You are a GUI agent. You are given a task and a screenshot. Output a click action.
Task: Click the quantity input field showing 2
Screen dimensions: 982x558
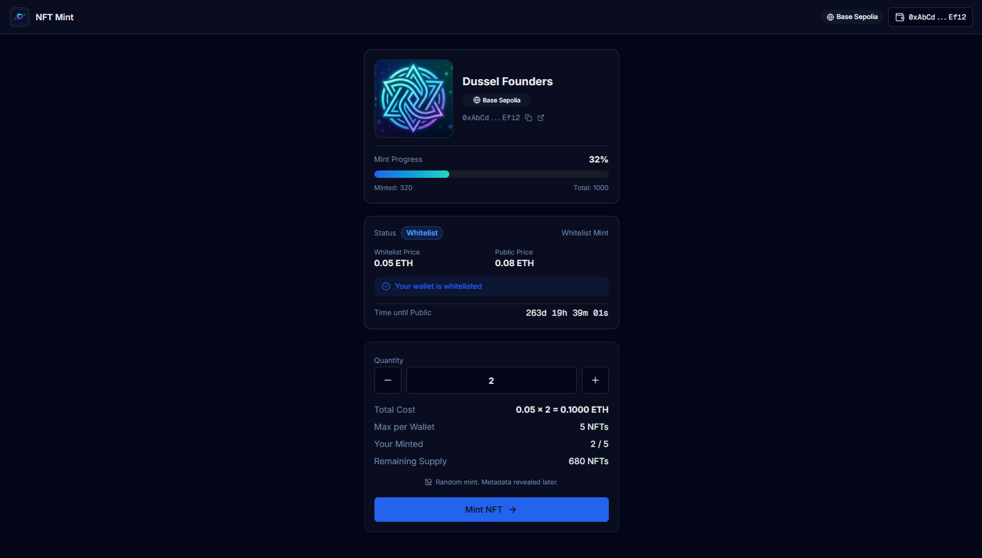click(x=491, y=380)
